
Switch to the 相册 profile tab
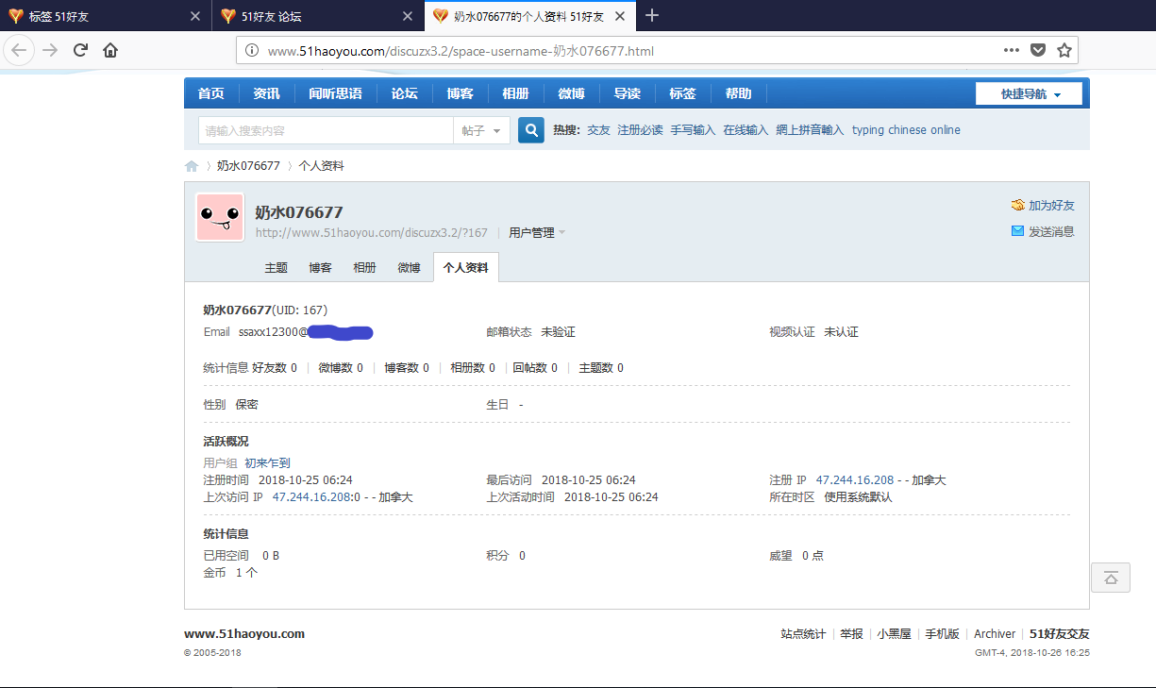coord(364,268)
